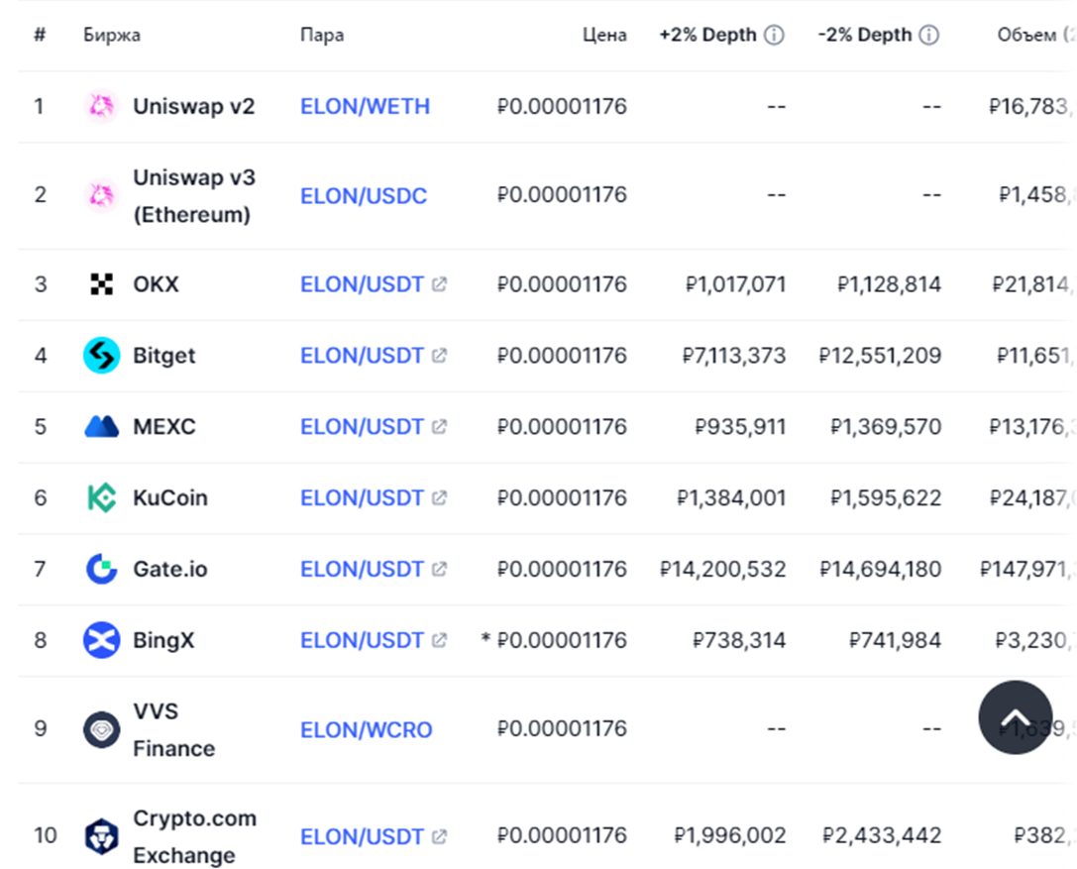The image size is (1077, 869).
Task: Click the Crypto.com Exchange logo
Action: click(x=101, y=836)
